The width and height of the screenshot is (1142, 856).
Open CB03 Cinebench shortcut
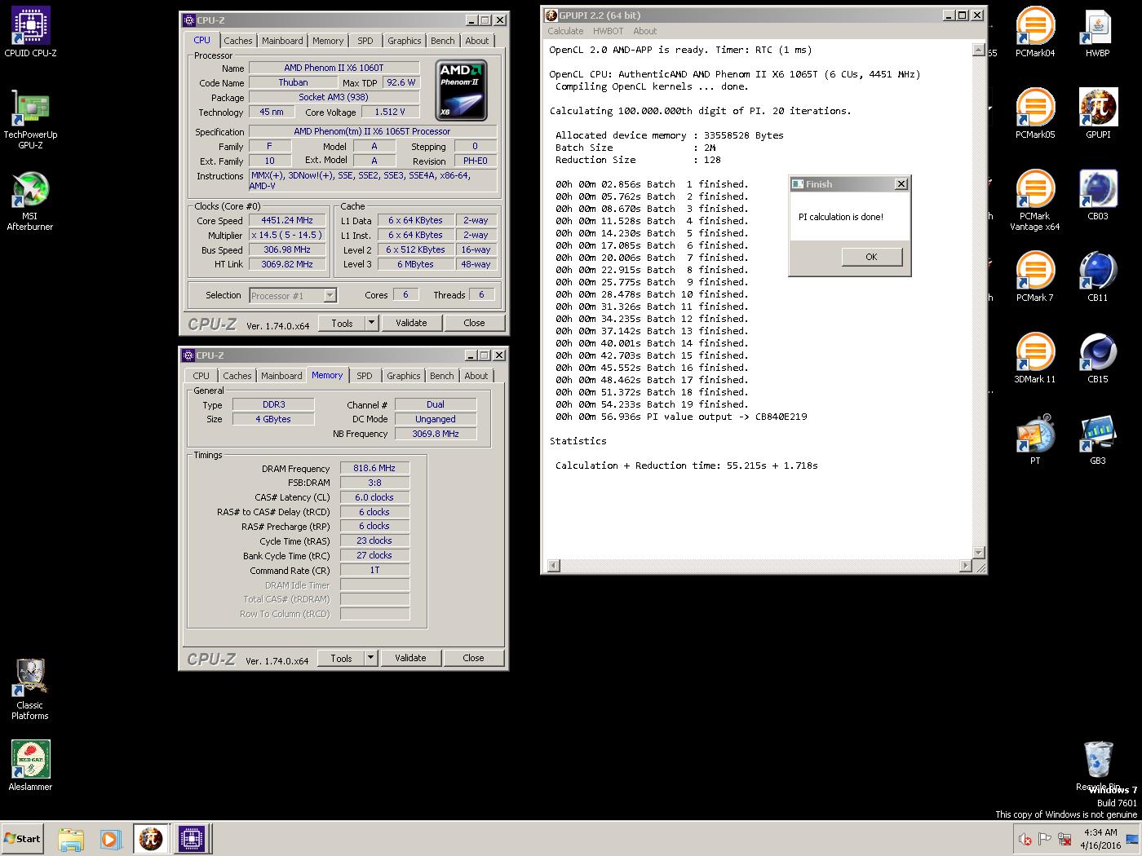click(1098, 196)
